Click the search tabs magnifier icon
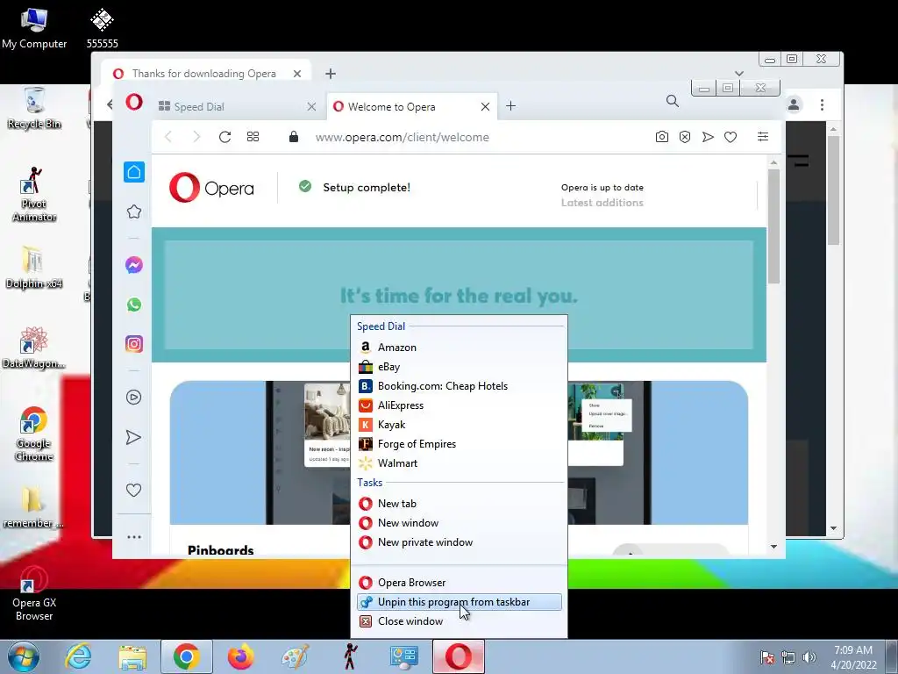Viewport: 898px width, 674px height. coord(673,102)
